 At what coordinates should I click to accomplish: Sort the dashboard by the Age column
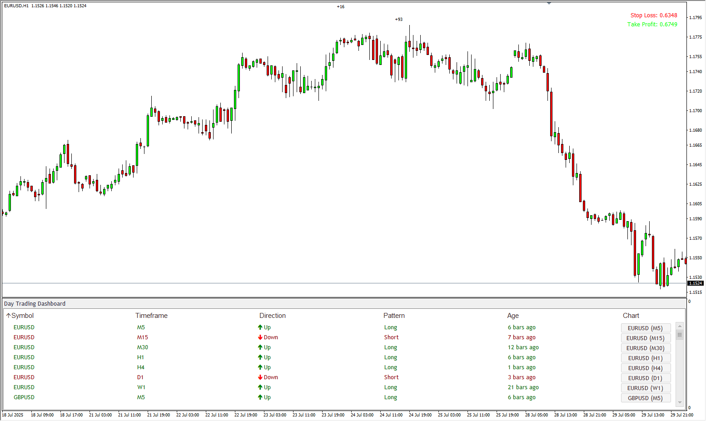(513, 316)
